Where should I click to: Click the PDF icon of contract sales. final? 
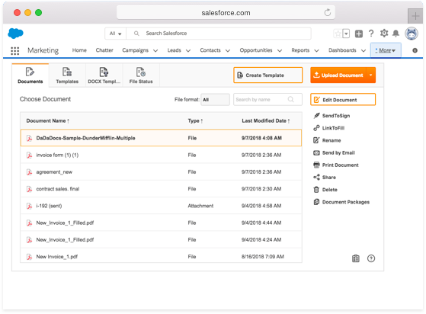[30, 189]
